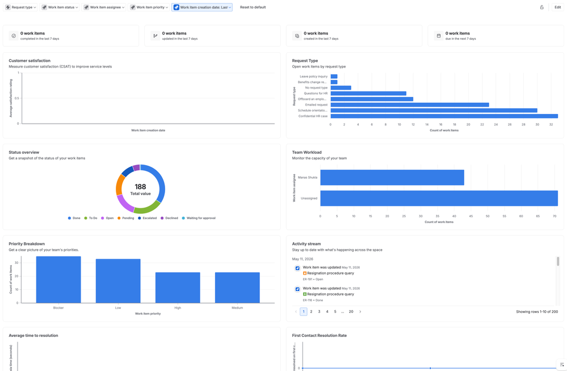Open the Request type filter dropdown
This screenshot has height=371, width=567.
coord(20,7)
